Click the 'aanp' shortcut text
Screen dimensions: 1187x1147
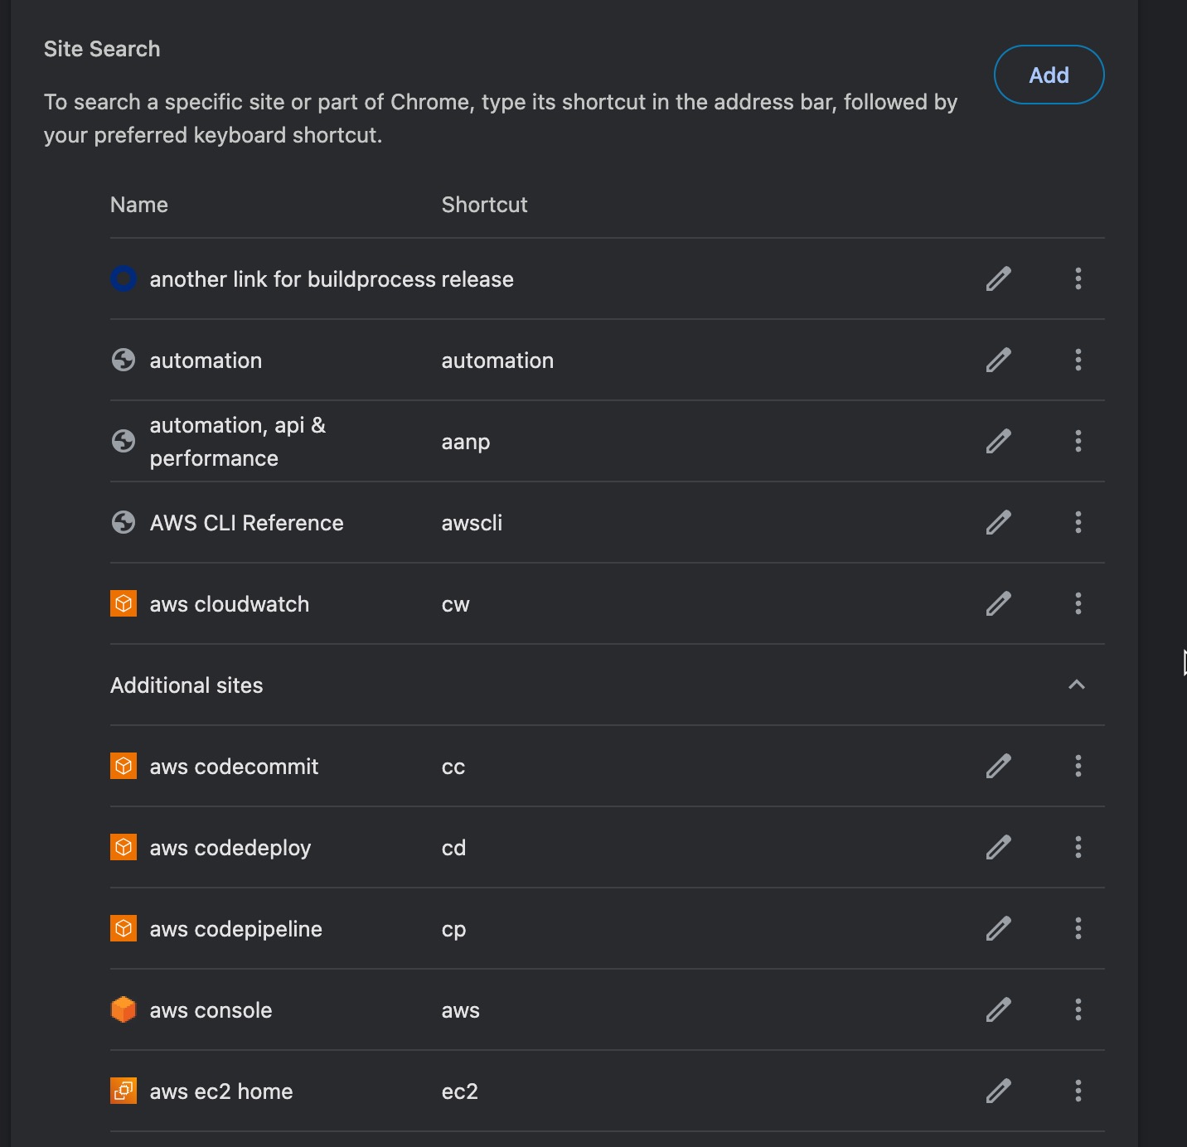pyautogui.click(x=466, y=443)
